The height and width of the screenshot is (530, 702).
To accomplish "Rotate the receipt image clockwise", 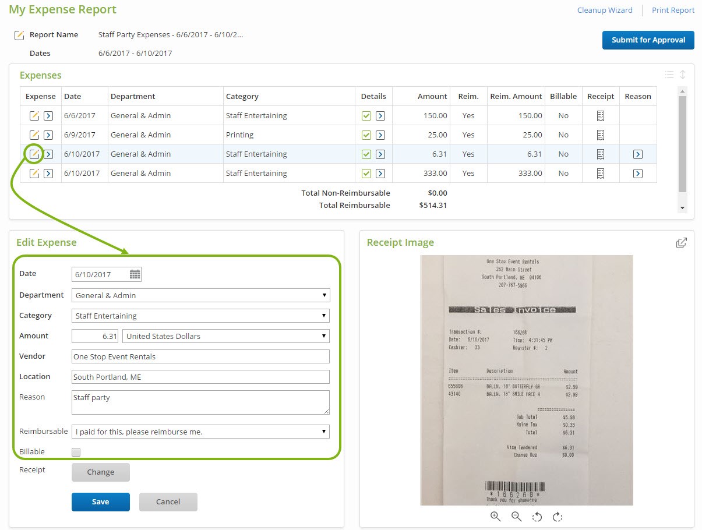I will point(558,517).
